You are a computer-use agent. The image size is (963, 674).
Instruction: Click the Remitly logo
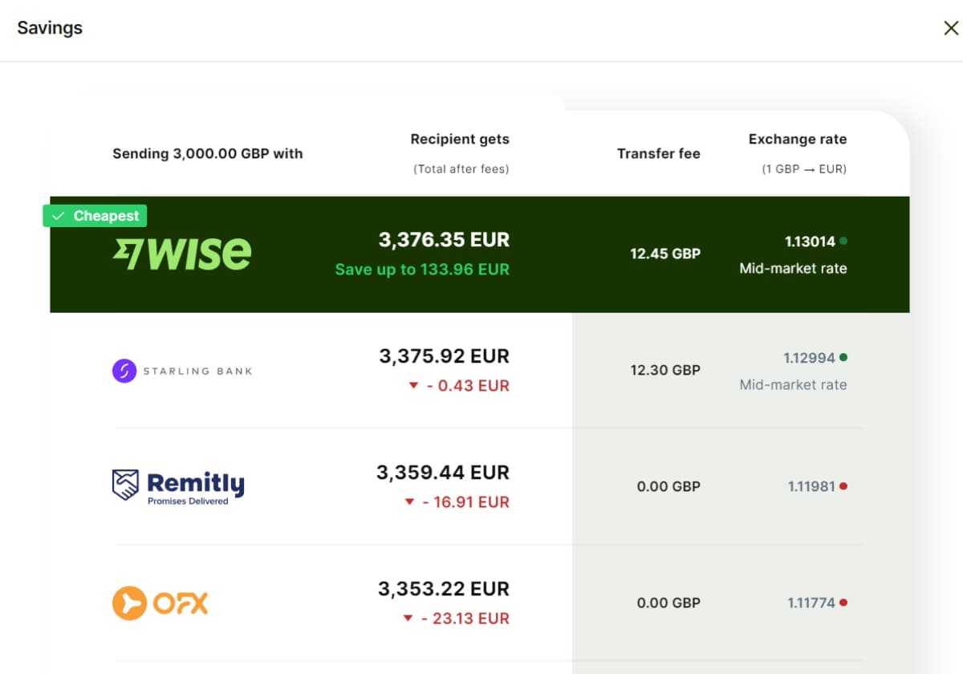[178, 486]
